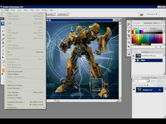Open the Tool Presets dock icon
Screen dimensions: 166x124
129,24
